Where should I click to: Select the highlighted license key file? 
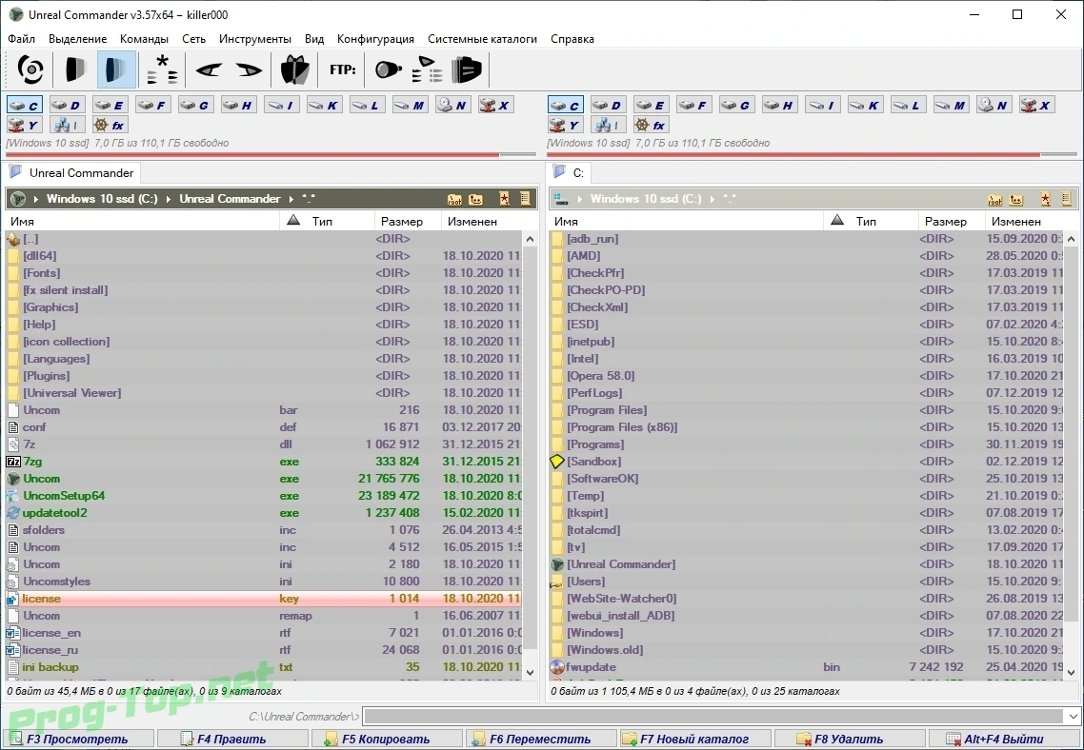tap(264, 599)
